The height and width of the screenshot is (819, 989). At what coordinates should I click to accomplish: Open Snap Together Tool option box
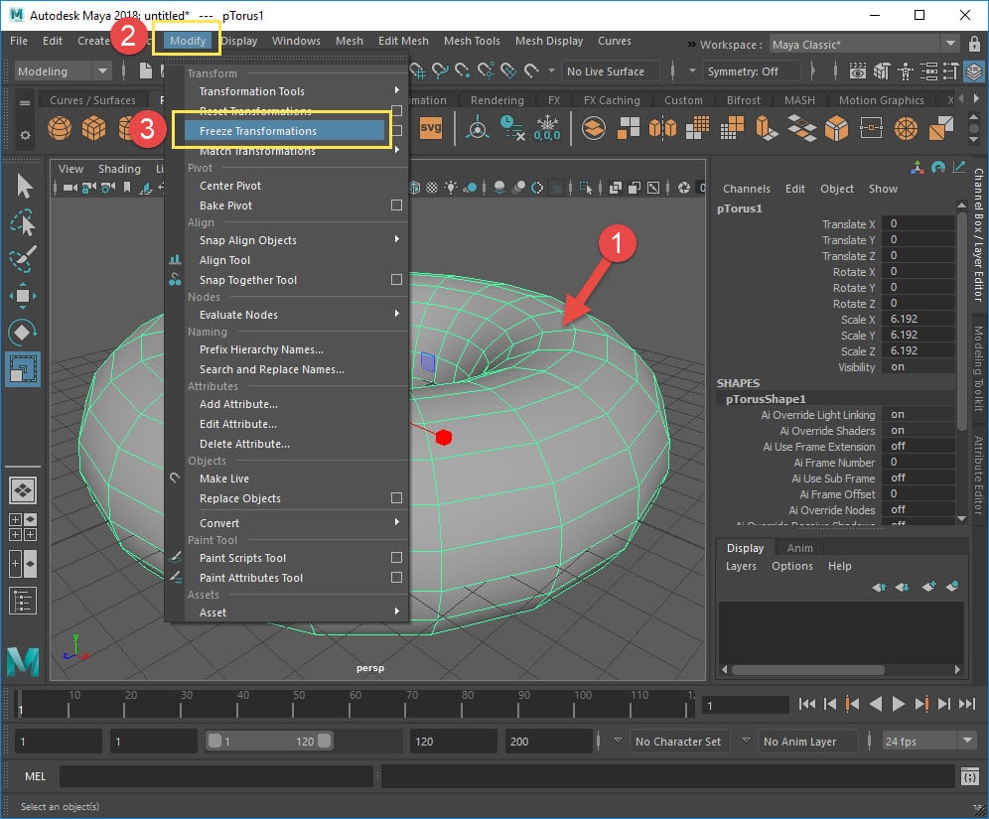click(397, 280)
